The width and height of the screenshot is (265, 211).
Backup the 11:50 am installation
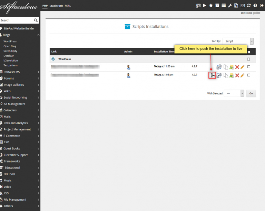click(232, 67)
